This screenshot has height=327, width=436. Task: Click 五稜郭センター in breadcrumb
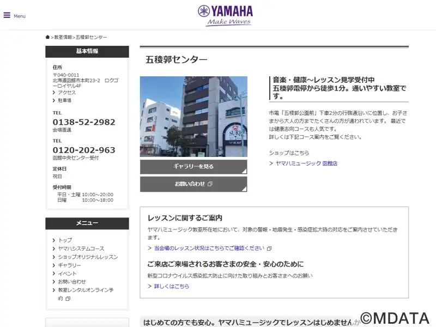91,37
